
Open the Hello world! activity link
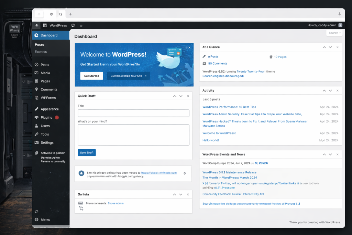[210, 140]
